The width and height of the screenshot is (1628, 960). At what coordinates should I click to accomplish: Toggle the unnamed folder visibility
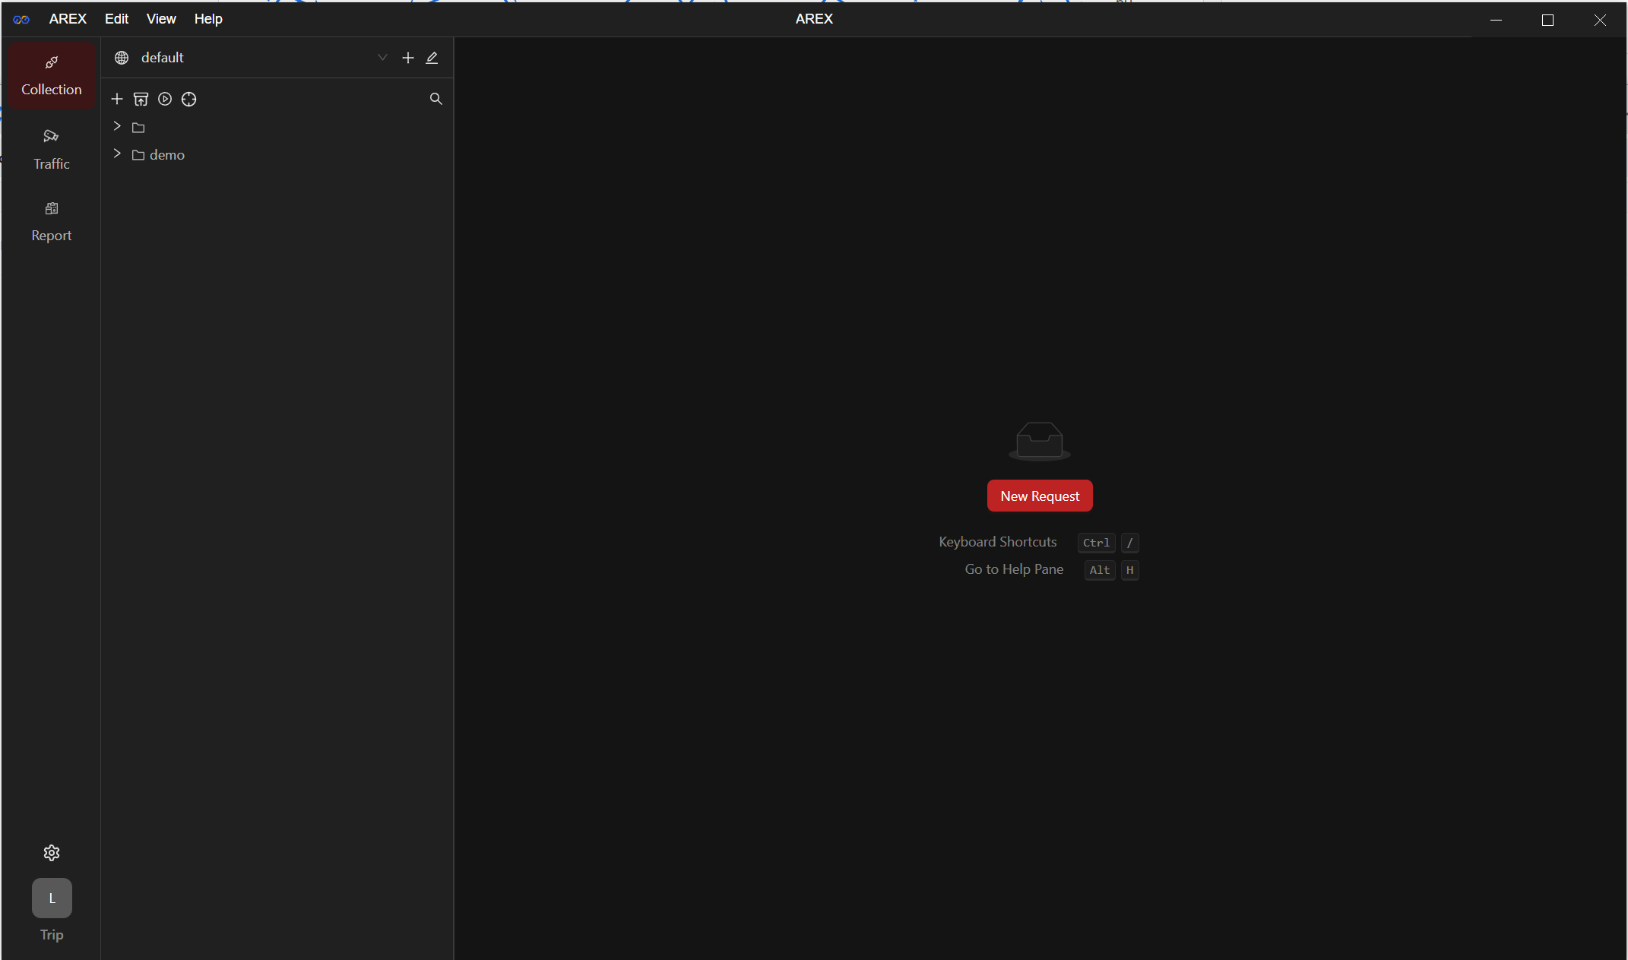point(118,125)
